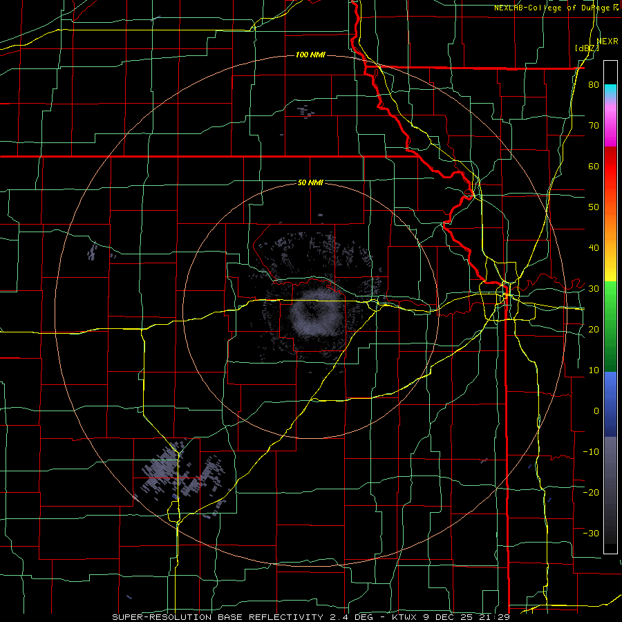
Task: Click the -10 dBZ scale value
Action: click(591, 452)
